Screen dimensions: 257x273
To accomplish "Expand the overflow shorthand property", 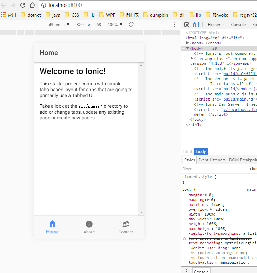I will 211,209.
